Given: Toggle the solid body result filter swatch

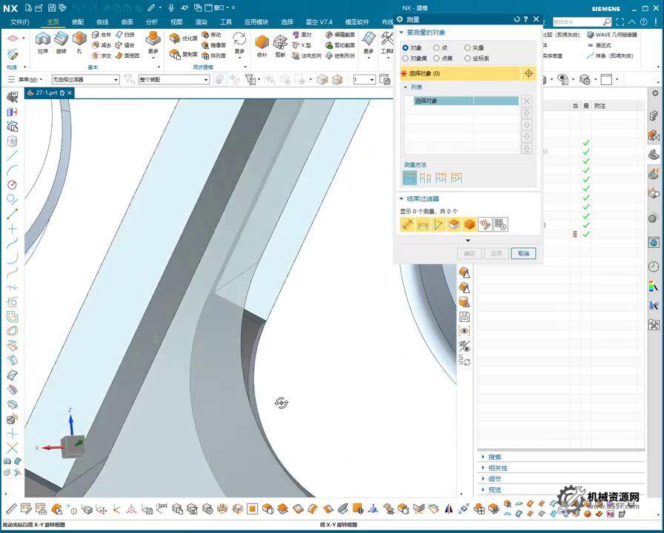Looking at the screenshot, I should 469,224.
